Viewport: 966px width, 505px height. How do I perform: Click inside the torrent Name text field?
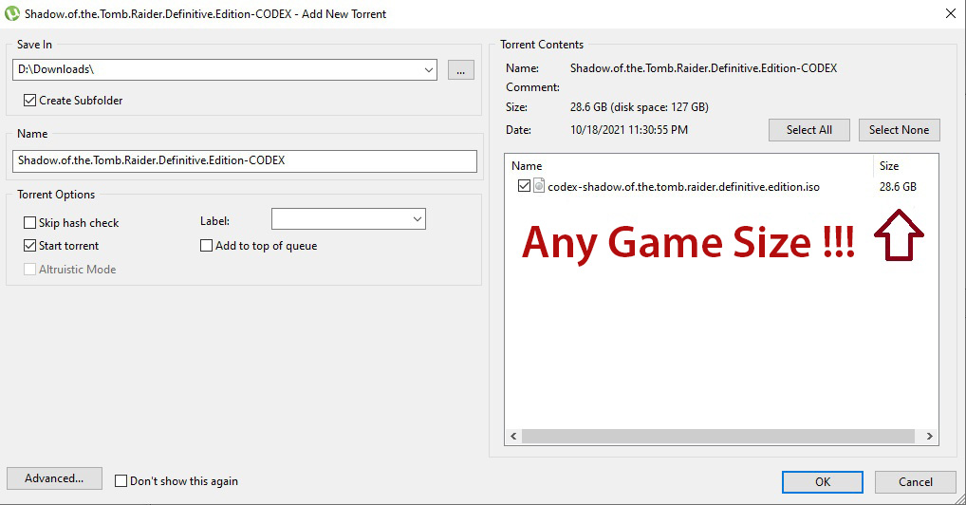click(245, 161)
